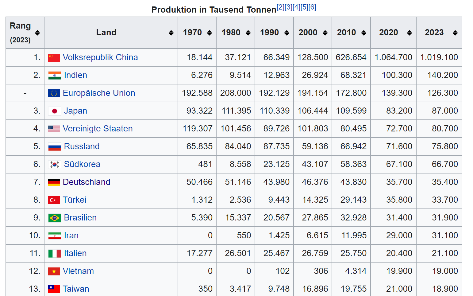Select Germany's 2000 value 46.376

coord(315,182)
